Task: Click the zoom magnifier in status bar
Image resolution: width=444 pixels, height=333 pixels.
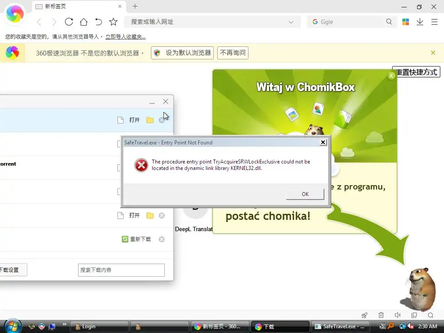Action: click(431, 315)
